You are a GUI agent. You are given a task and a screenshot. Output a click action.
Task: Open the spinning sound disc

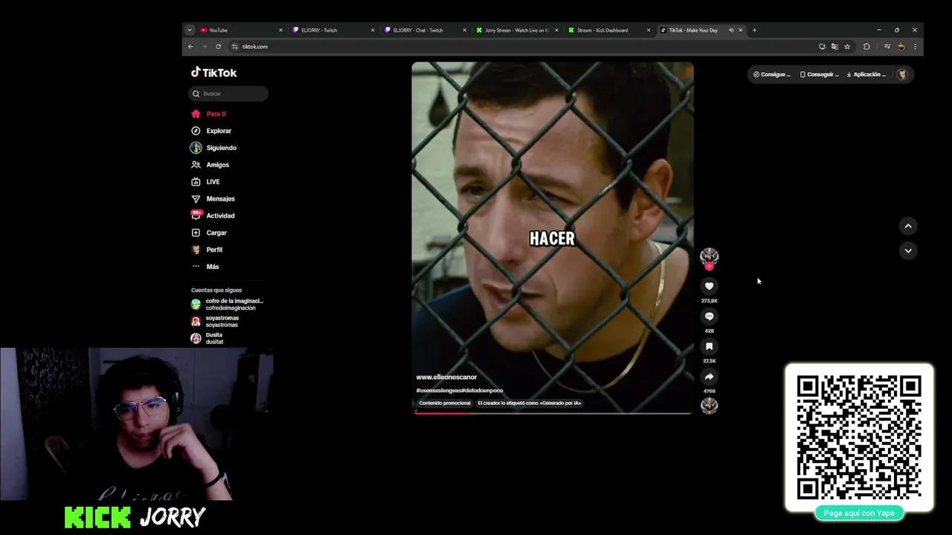pyautogui.click(x=709, y=406)
